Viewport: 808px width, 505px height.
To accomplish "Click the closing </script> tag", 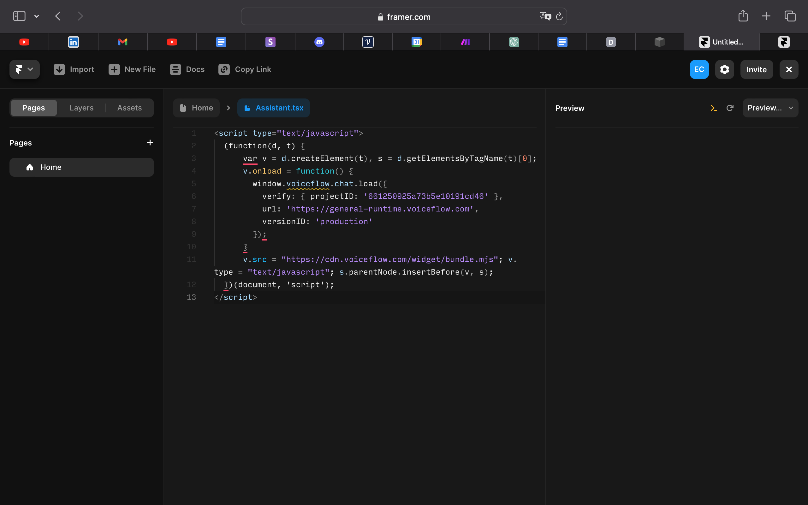I will click(236, 297).
